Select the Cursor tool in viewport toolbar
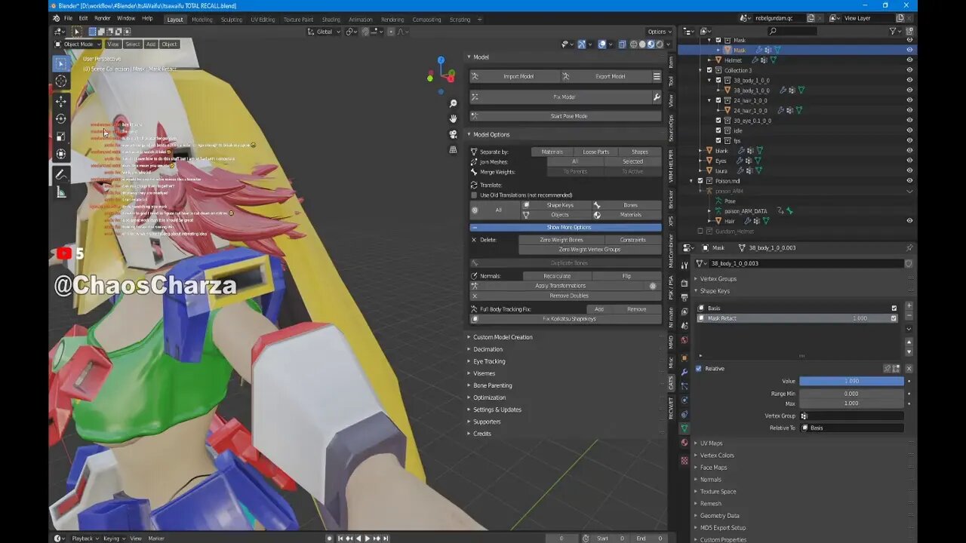The image size is (966, 543). pyautogui.click(x=61, y=81)
